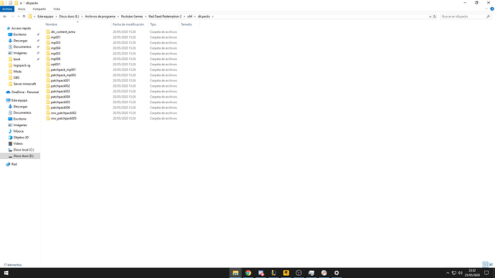Open the mp001 folder icon
The width and height of the screenshot is (495, 278).
click(x=48, y=37)
